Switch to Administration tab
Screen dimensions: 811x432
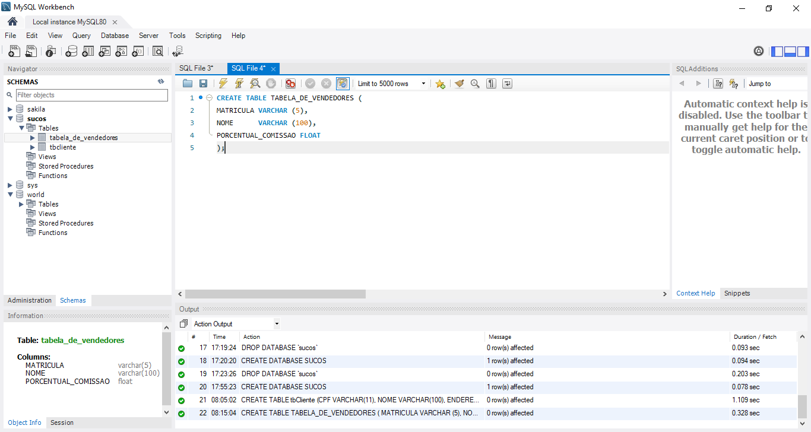coord(30,300)
